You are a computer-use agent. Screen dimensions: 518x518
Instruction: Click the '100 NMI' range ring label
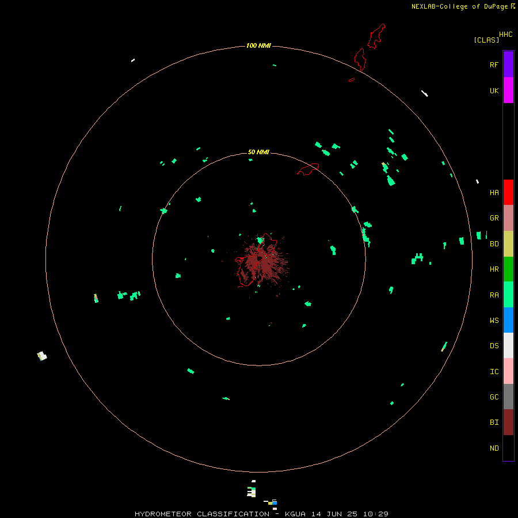point(258,45)
